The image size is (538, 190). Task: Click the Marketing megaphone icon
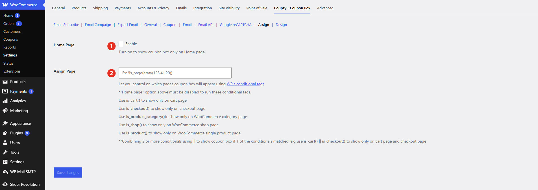(5, 111)
